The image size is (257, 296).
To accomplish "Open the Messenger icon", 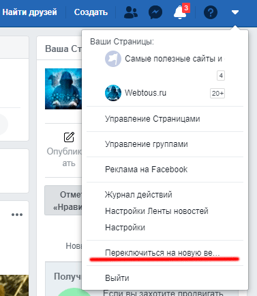I will [155, 12].
